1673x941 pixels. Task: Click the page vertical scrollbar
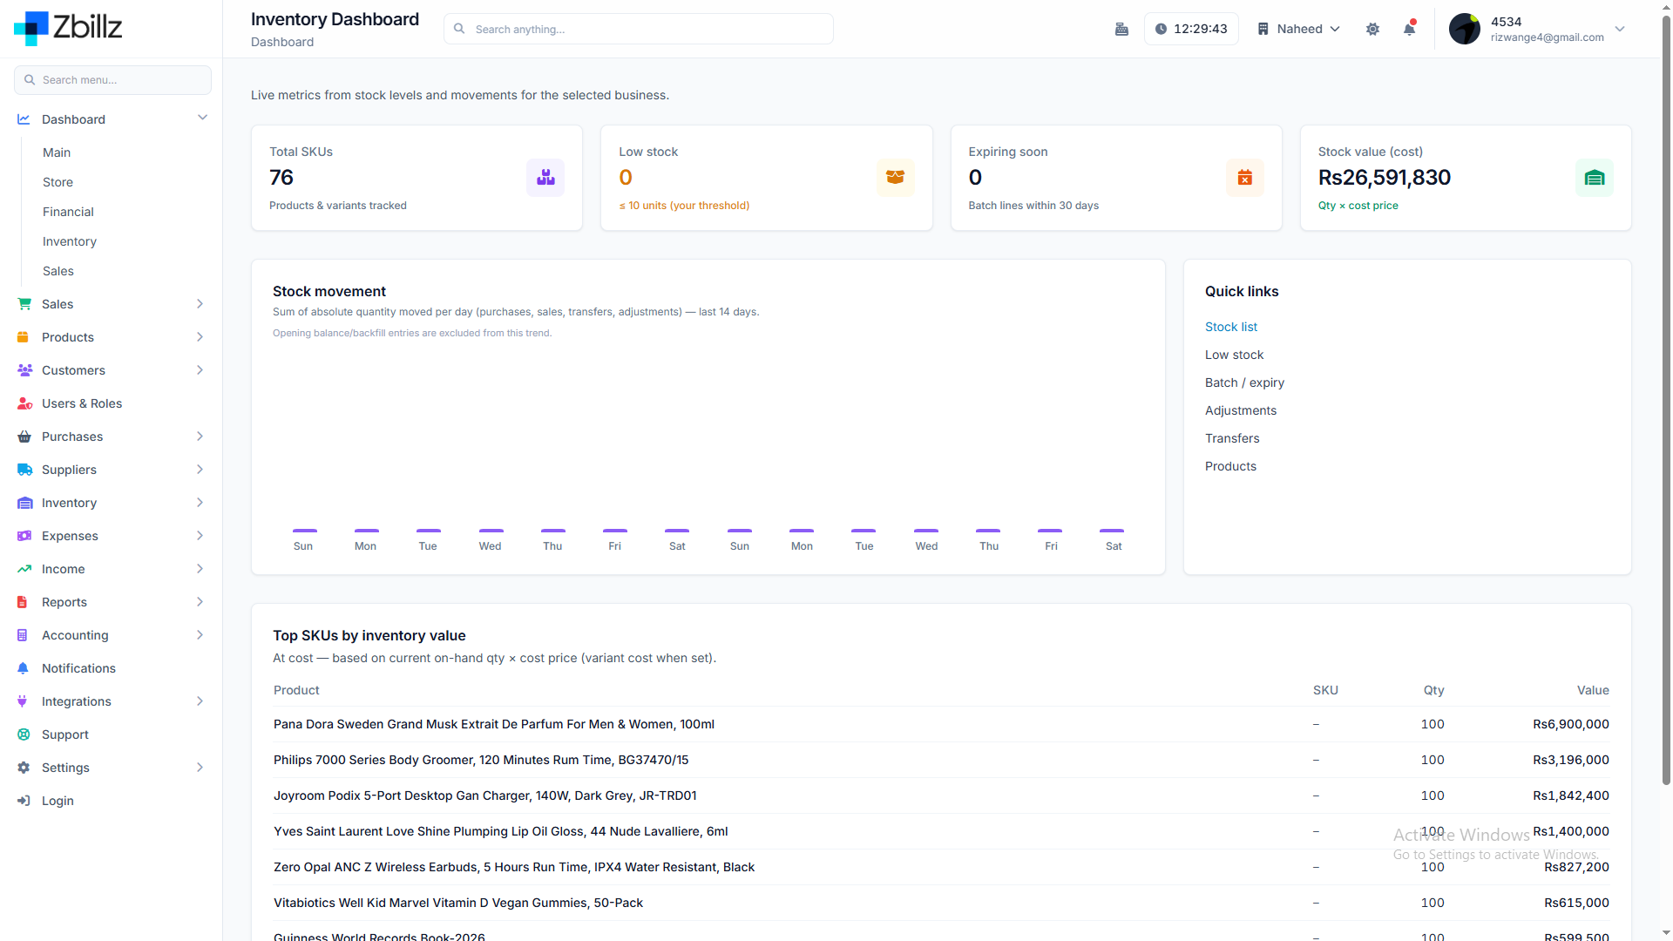point(1666,401)
